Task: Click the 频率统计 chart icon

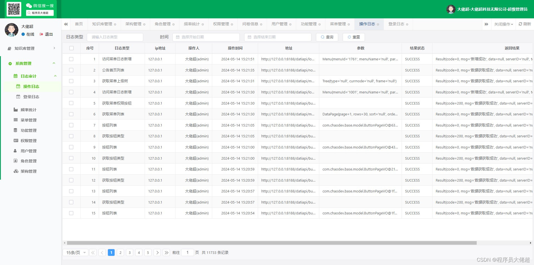Action: (16, 110)
